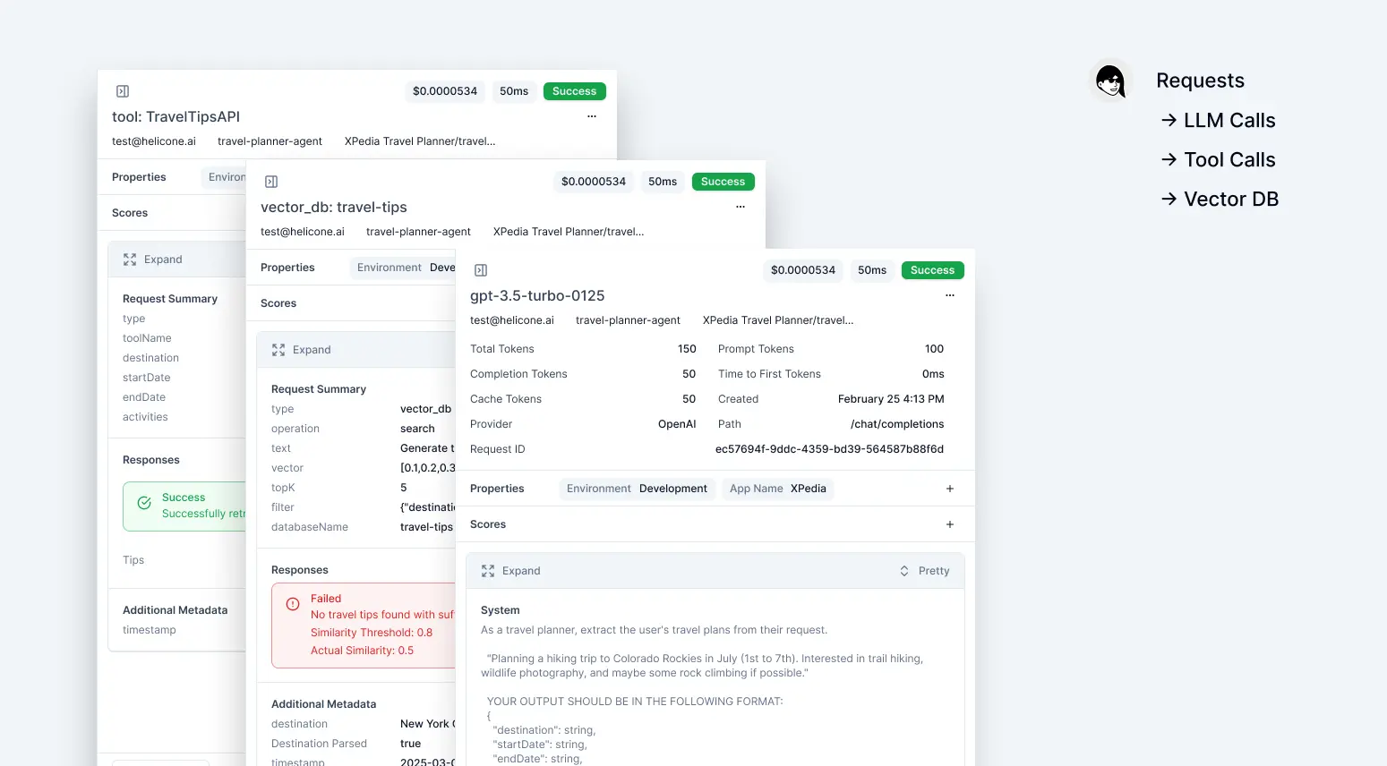Click the green Success check icon
1387x766 pixels.
[144, 503]
